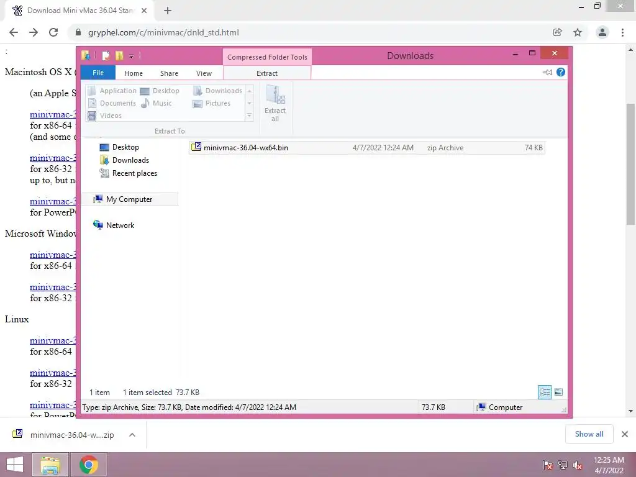Click the lock icon in the address bar
Viewport: 636px width, 477px height.
79,32
